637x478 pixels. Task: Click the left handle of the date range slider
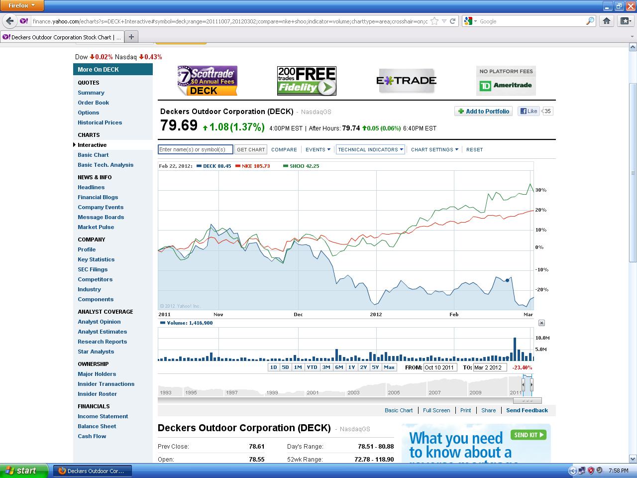pos(523,384)
